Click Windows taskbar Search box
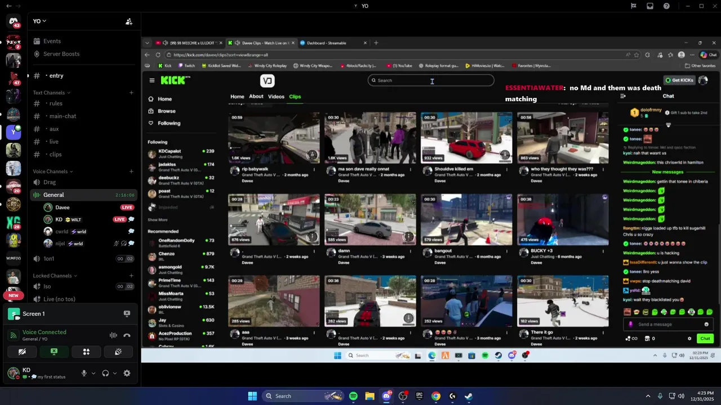This screenshot has width=721, height=405. pyautogui.click(x=304, y=396)
